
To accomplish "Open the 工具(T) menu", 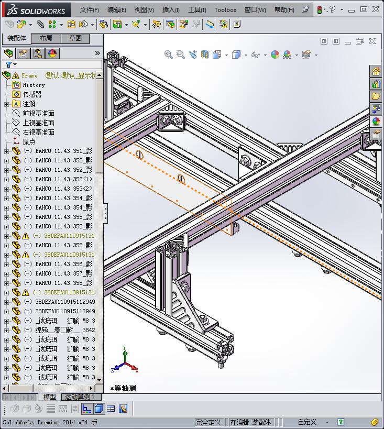I will (x=197, y=10).
